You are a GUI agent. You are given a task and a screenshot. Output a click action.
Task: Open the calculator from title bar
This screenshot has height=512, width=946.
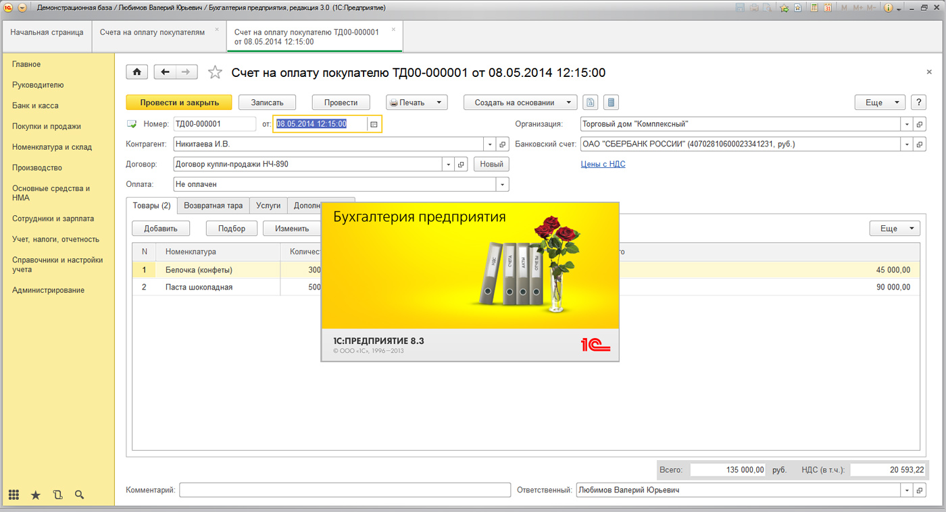coord(814,8)
